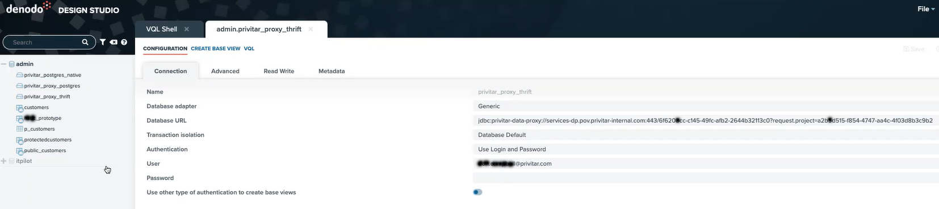Click the Name field privitar_proxy_thrift
This screenshot has width=939, height=209.
pyautogui.click(x=706, y=91)
